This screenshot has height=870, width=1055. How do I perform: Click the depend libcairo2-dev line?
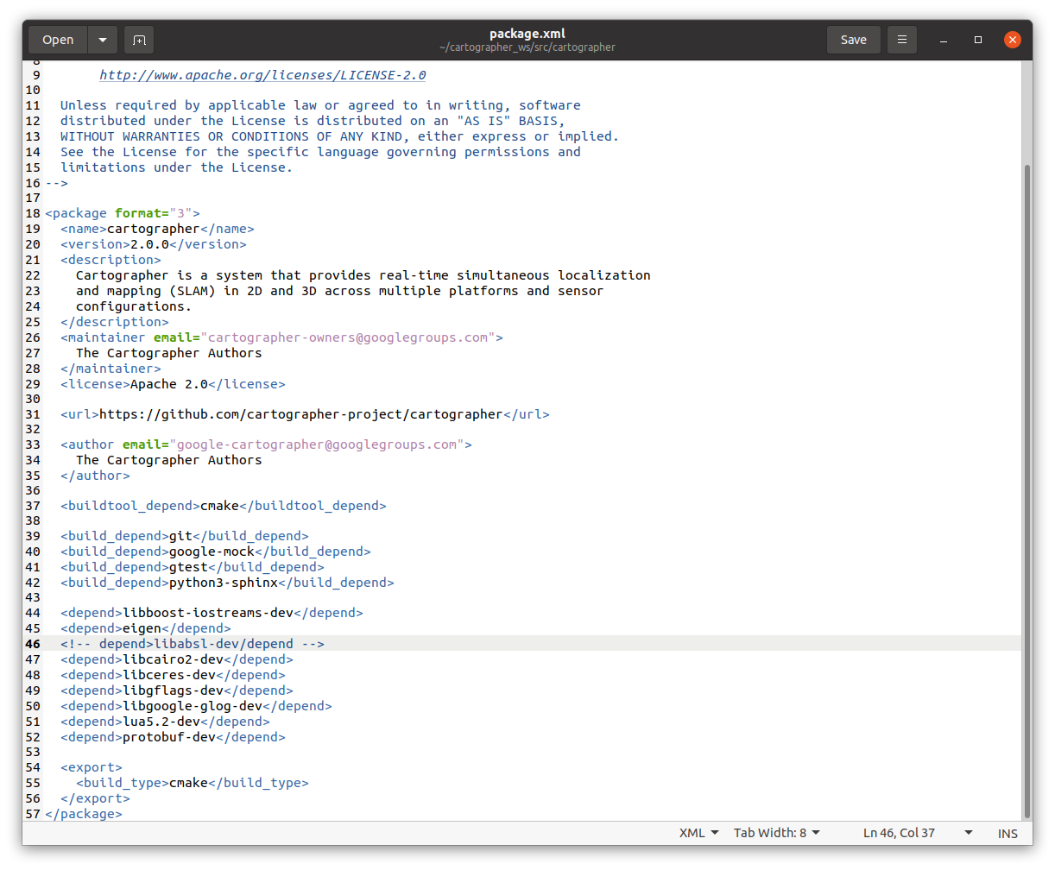point(177,659)
